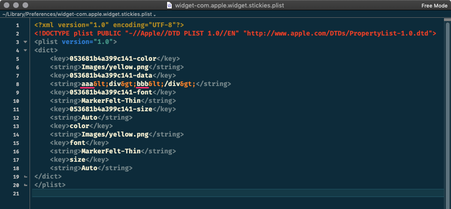Close the editor window
The image size is (451, 209).
(x=6, y=5)
